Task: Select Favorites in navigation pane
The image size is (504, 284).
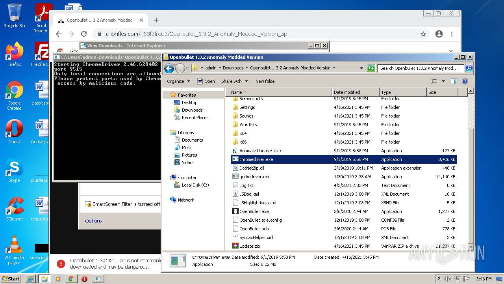Action: 187,95
